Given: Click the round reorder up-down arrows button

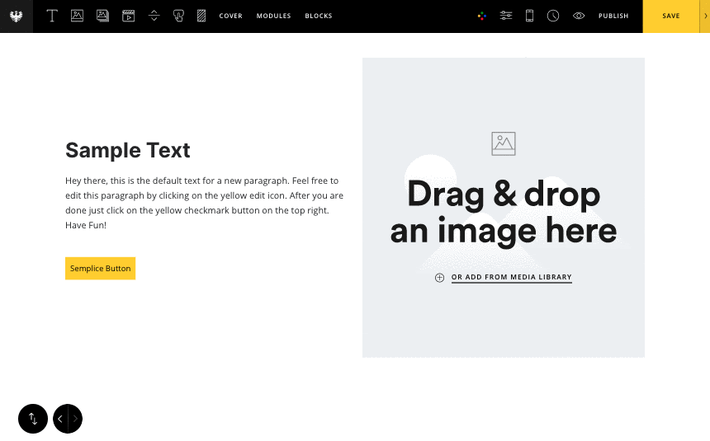Looking at the screenshot, I should (33, 419).
